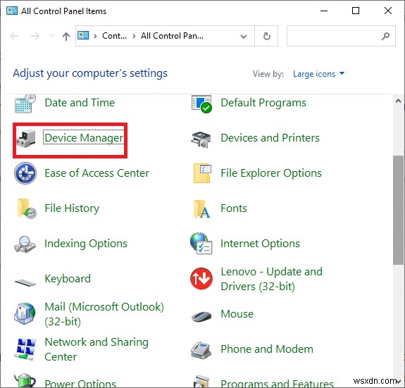Open the Device Manager icon
Image resolution: width=405 pixels, height=388 pixels.
click(26, 138)
